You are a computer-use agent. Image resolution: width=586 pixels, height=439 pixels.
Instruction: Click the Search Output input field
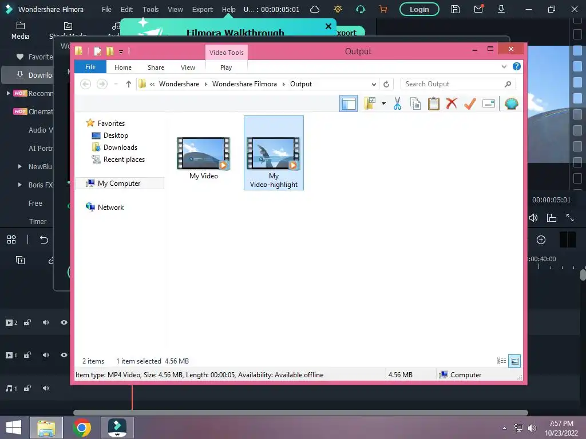click(x=458, y=84)
